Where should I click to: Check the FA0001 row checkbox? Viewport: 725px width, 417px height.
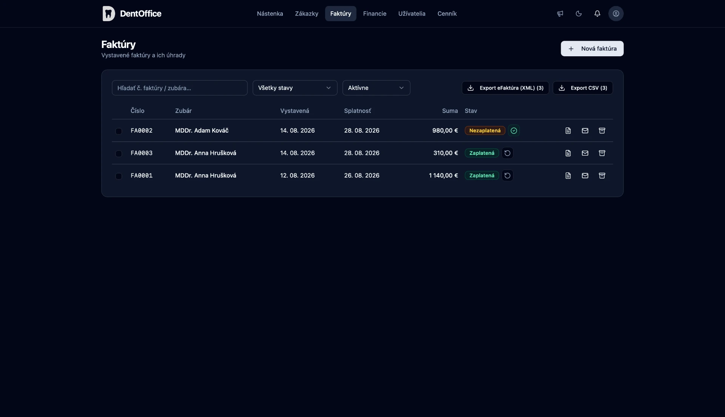pyautogui.click(x=119, y=176)
